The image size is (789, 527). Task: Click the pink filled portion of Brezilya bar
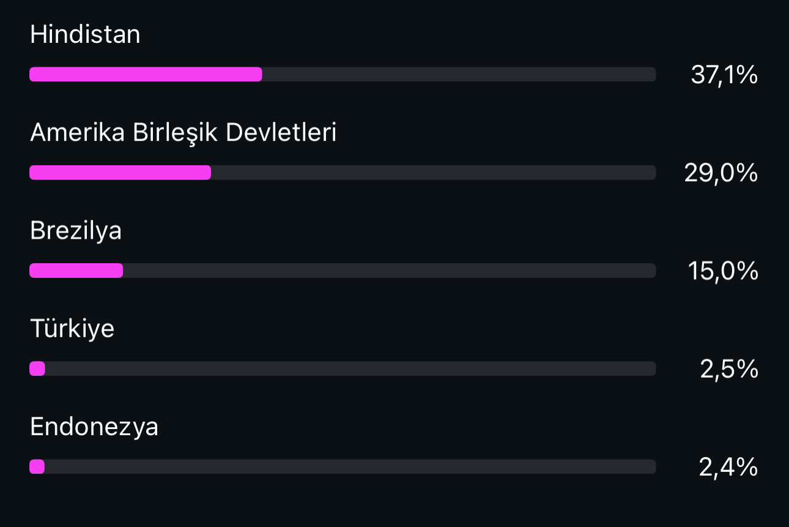(76, 271)
